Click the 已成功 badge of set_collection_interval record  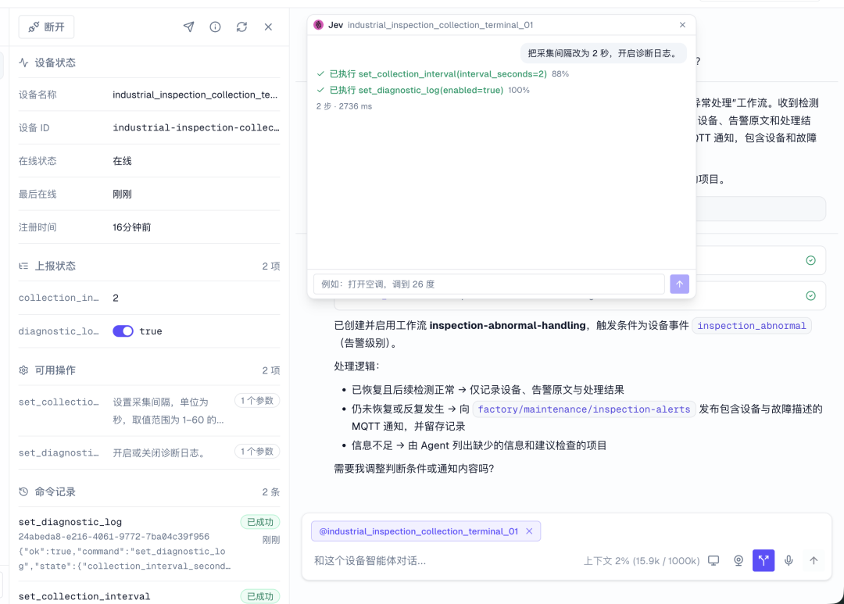[x=260, y=596]
